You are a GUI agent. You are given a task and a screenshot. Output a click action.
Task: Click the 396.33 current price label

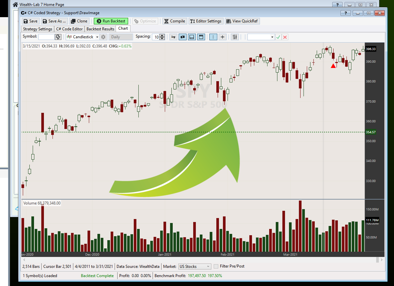tap(371, 49)
